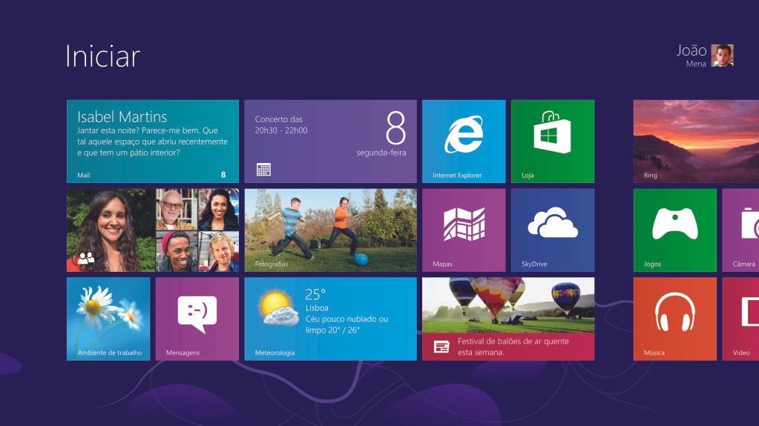Screen dimensions: 759x426
Task: Open the Mail tile from Isabel Martins
Action: point(152,141)
